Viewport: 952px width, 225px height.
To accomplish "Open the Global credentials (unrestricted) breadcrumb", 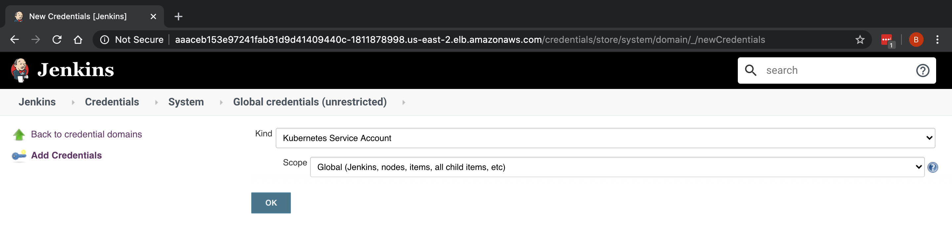I will coord(310,102).
